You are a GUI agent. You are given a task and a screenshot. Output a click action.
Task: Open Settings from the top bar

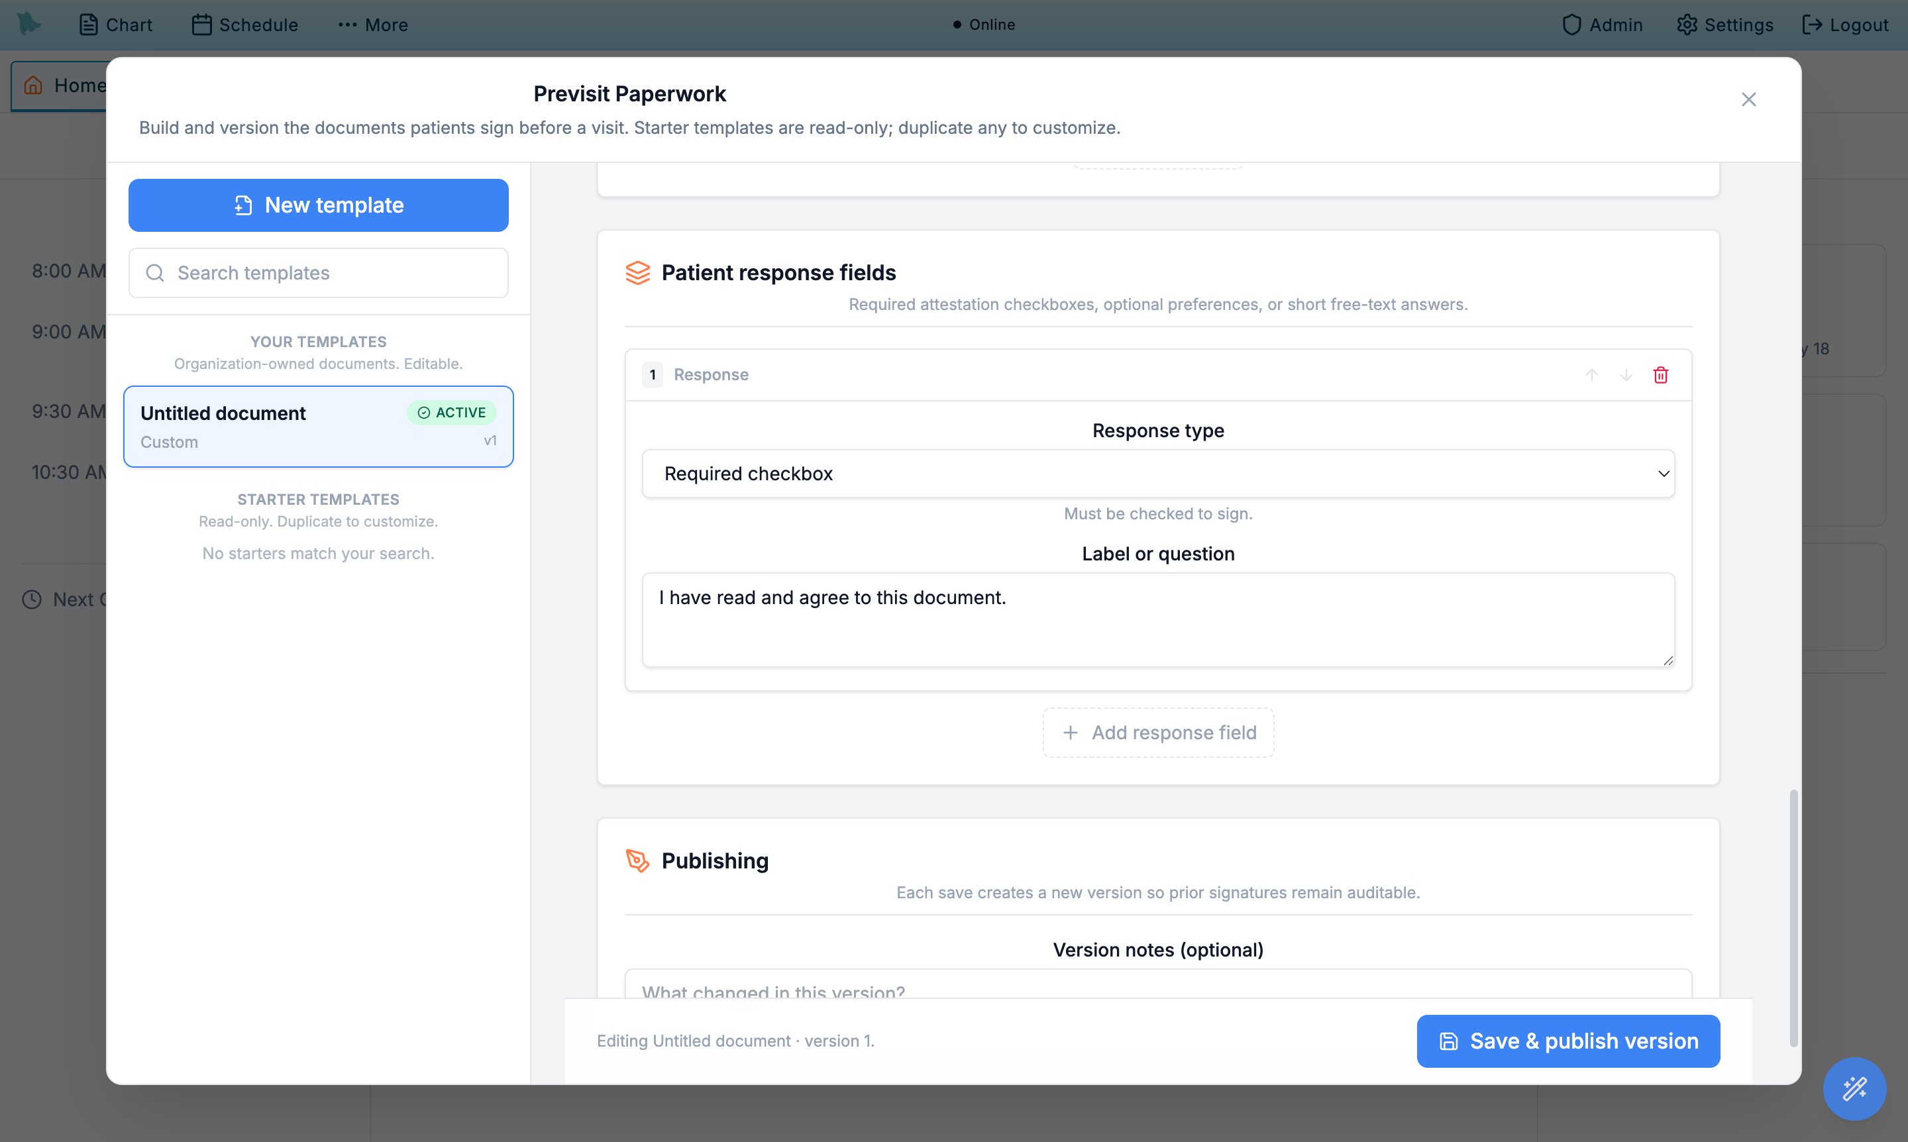point(1725,25)
